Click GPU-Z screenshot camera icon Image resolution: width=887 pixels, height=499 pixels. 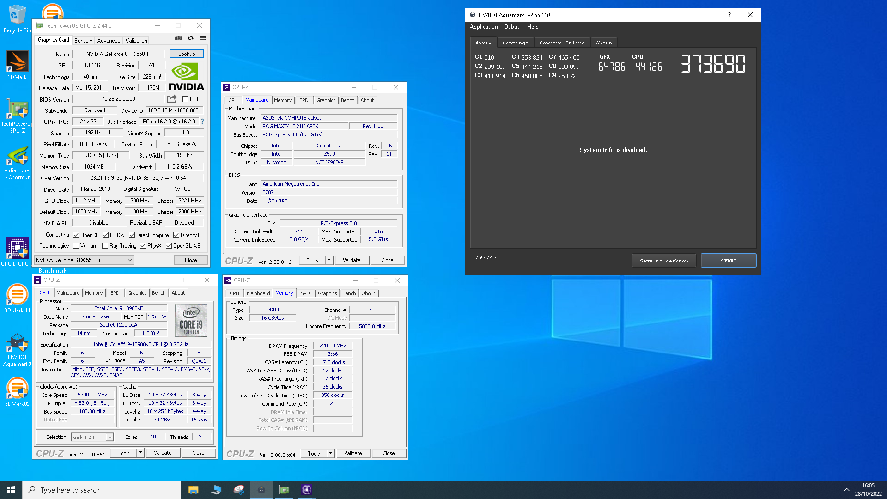pos(179,38)
